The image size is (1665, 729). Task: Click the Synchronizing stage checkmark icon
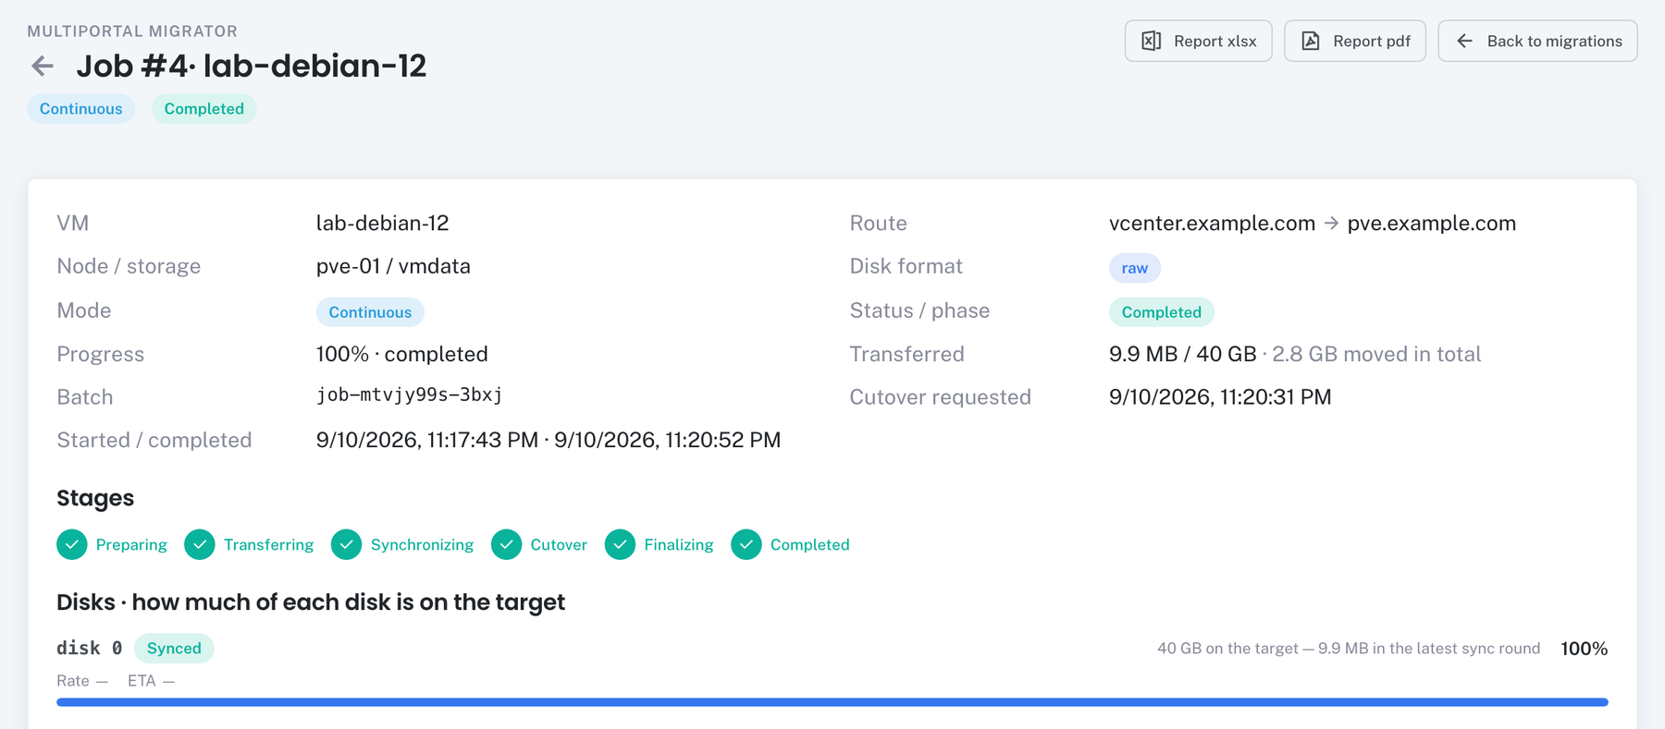[x=346, y=545]
